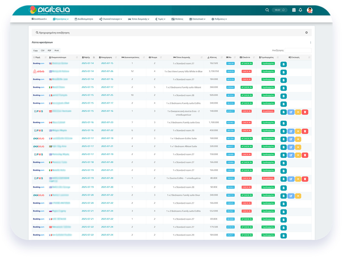Focus the Αναζήτηση search field
The width and height of the screenshot is (342, 259).
point(298,50)
